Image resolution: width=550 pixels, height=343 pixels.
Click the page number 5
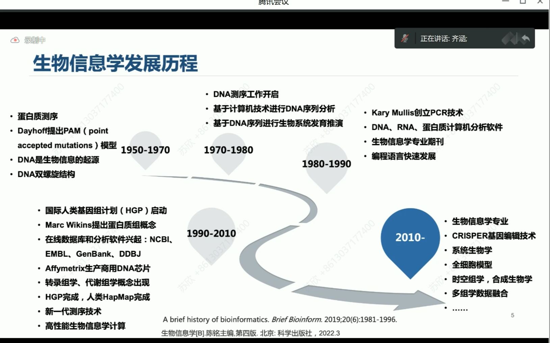tap(513, 315)
